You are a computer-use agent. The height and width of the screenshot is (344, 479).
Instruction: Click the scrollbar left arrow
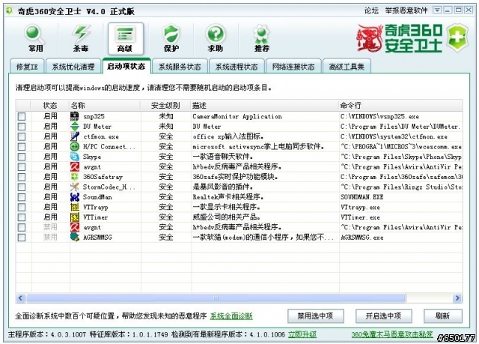(x=20, y=298)
